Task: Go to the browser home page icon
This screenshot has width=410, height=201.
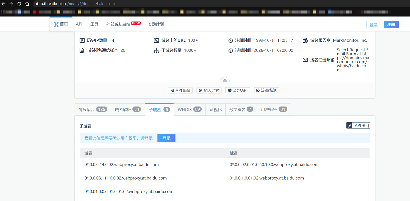Action: [x=27, y=4]
